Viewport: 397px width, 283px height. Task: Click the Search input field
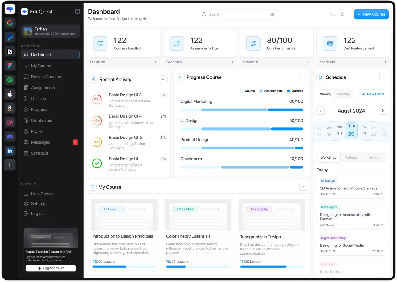pos(239,14)
